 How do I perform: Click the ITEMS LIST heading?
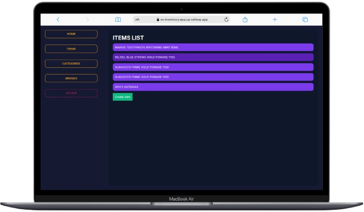point(128,38)
